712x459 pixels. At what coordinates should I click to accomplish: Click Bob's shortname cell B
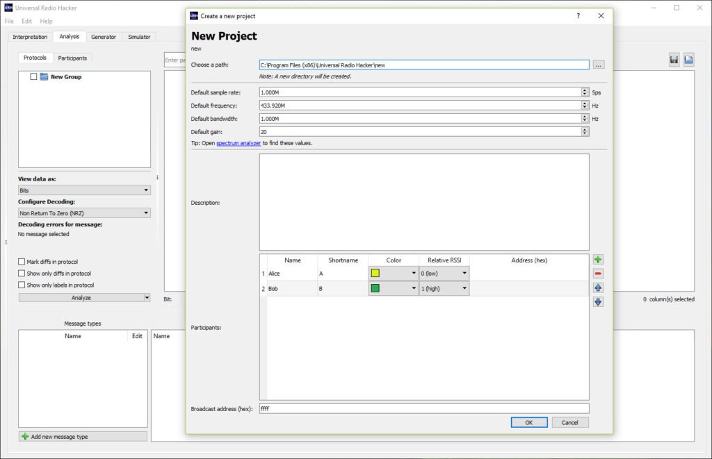pos(343,288)
